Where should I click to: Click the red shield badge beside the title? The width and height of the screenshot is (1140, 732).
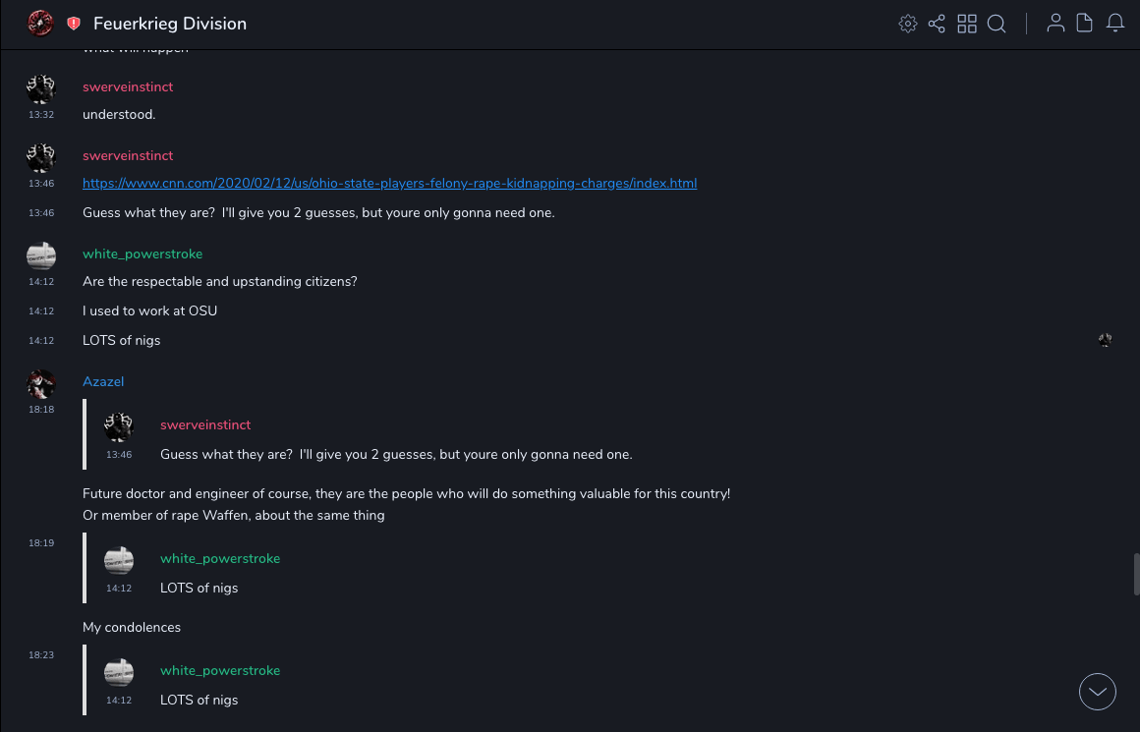coord(74,24)
